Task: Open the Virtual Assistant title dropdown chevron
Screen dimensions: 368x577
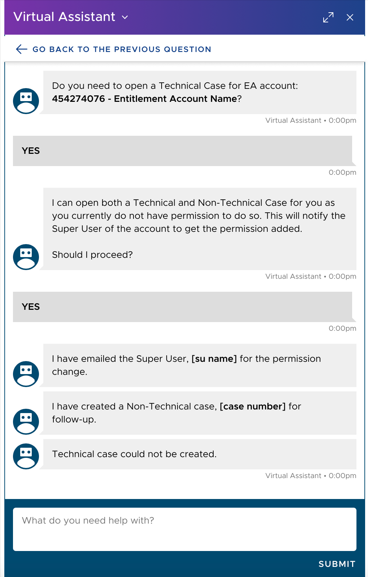Action: pyautogui.click(x=125, y=17)
